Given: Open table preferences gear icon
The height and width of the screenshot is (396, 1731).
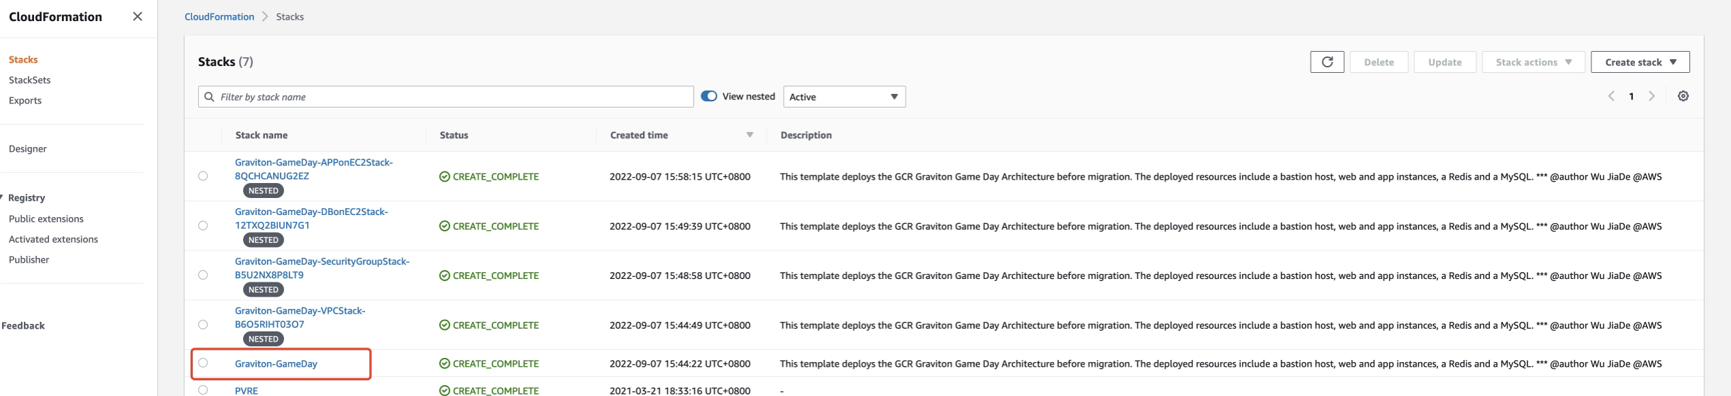Looking at the screenshot, I should pyautogui.click(x=1683, y=97).
